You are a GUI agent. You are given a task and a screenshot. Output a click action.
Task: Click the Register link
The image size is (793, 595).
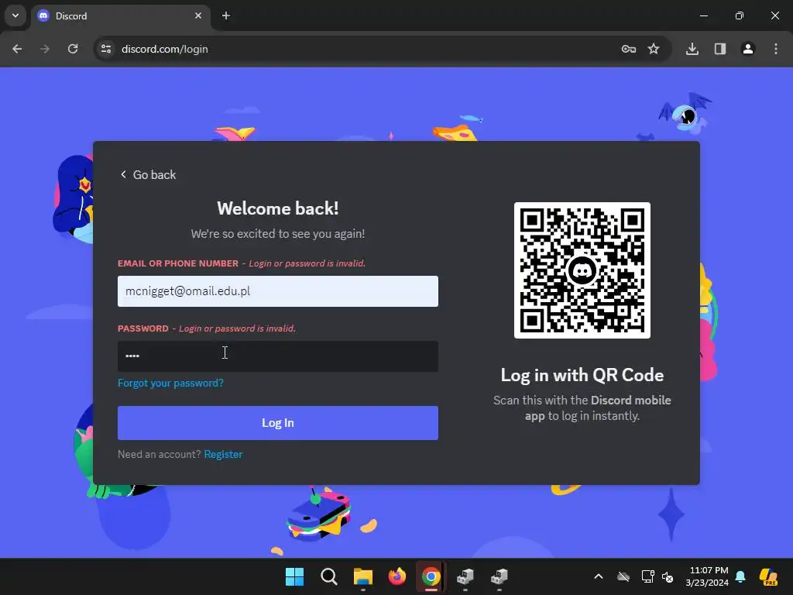pos(224,454)
